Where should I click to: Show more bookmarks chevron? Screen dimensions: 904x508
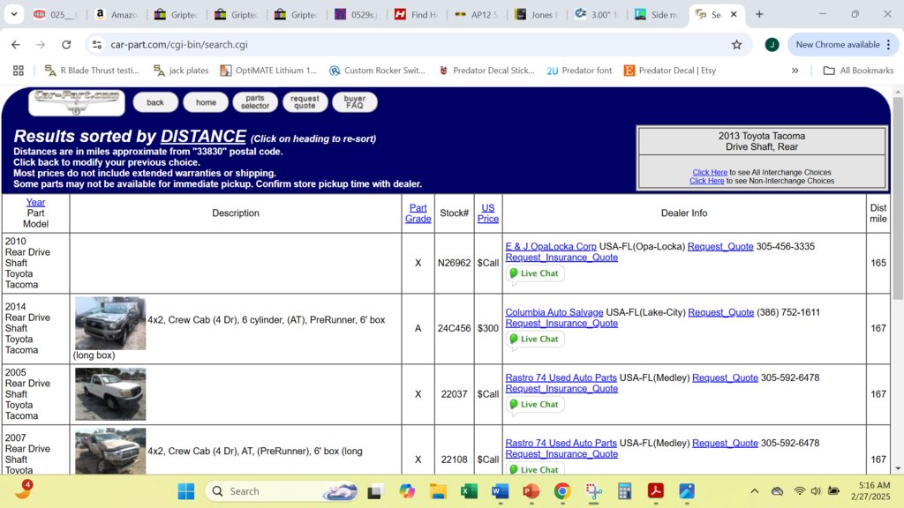coord(795,71)
